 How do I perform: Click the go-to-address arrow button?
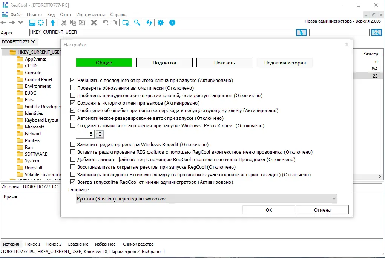pyautogui.click(x=301, y=32)
